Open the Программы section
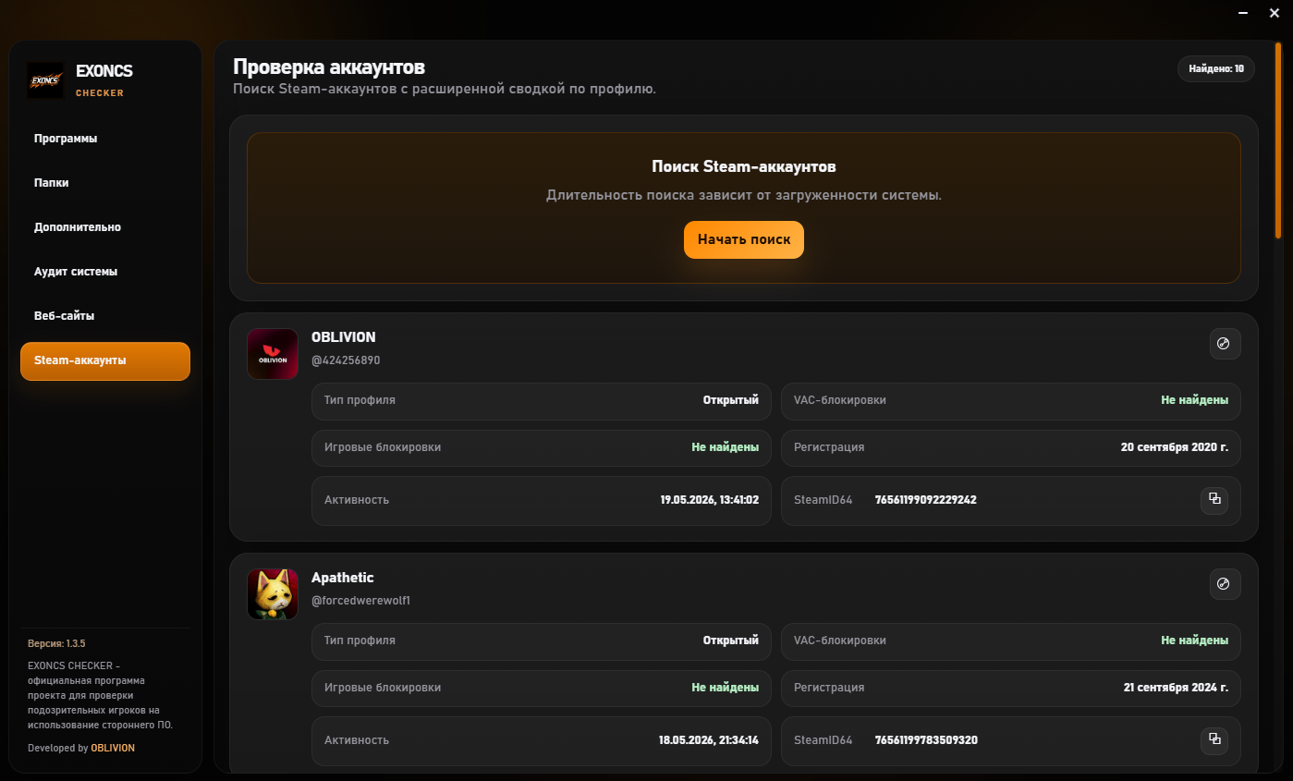Screen dimensions: 1293x781 [105, 139]
